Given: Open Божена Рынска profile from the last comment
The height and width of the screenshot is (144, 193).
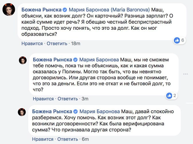Looking at the screenshot, I should 53,111.
